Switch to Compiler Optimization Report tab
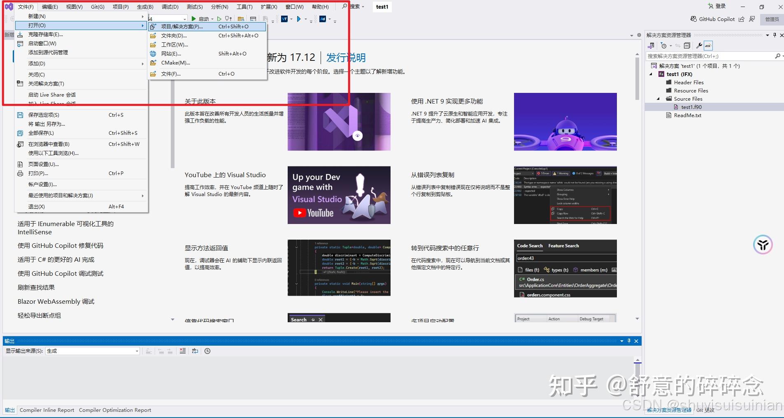Viewport: 784px width, 418px height. (115, 410)
